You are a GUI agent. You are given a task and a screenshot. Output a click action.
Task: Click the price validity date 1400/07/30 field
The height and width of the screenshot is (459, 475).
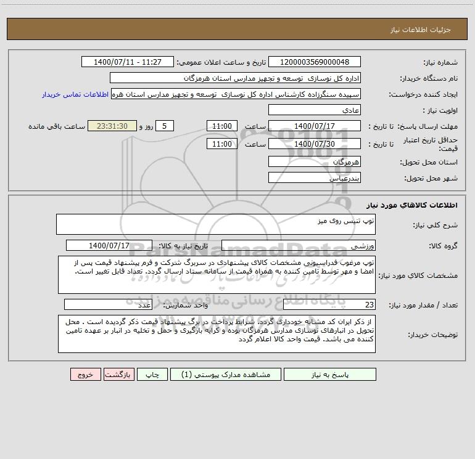click(315, 144)
